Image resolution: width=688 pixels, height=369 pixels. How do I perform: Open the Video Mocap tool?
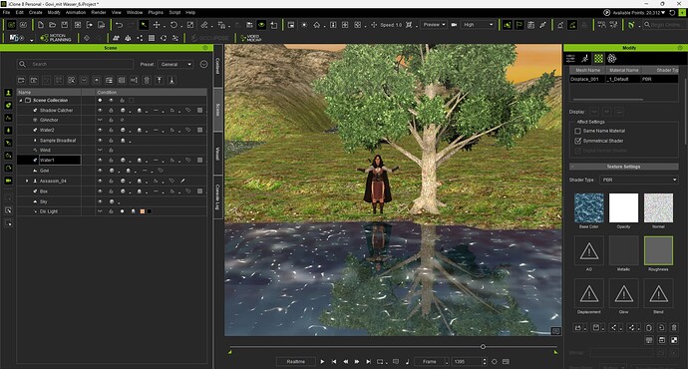(x=251, y=38)
